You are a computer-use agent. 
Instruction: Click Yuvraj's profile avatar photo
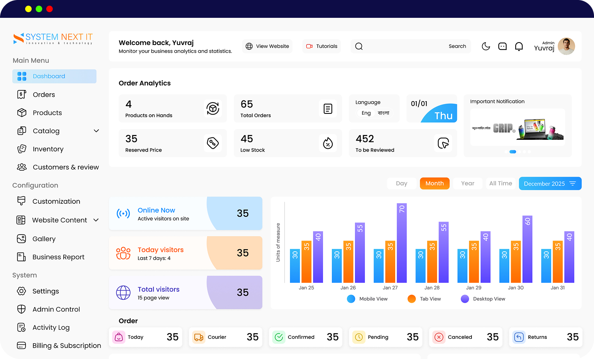pos(566,46)
